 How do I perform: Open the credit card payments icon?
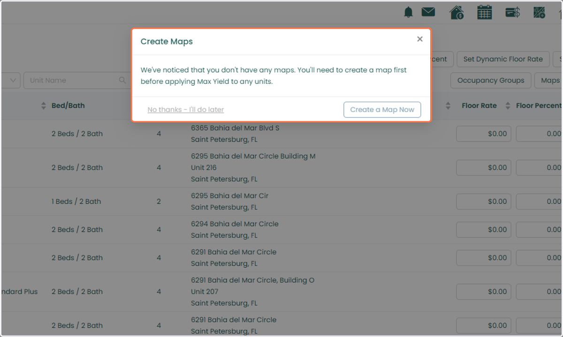coord(512,13)
